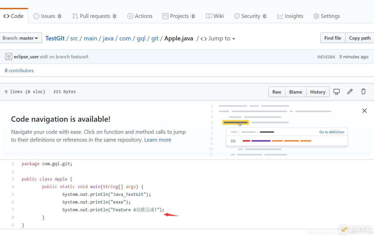Click the trash delete file icon

pyautogui.click(x=363, y=92)
